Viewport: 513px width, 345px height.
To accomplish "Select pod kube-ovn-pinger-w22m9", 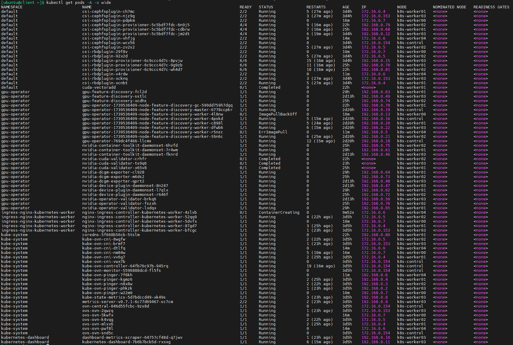I will (x=107, y=293).
